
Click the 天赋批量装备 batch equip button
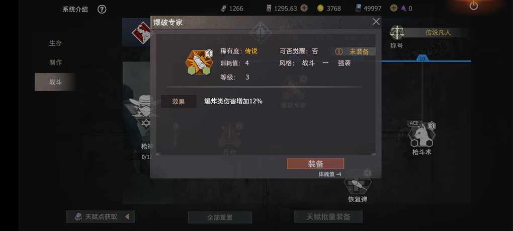(x=328, y=216)
